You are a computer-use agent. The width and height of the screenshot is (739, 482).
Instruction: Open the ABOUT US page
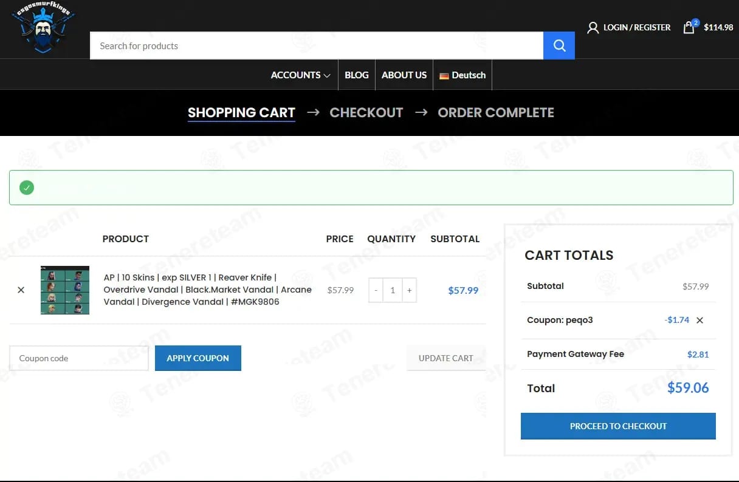coord(404,75)
